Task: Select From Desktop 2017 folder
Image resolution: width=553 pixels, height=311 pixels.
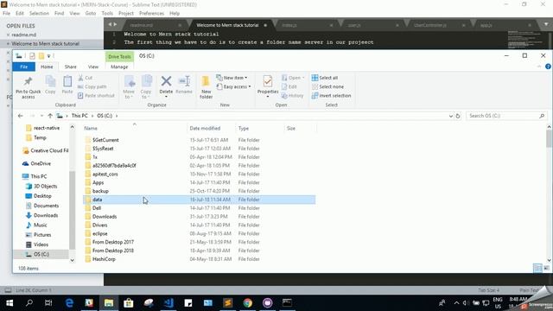Action: 113,242
